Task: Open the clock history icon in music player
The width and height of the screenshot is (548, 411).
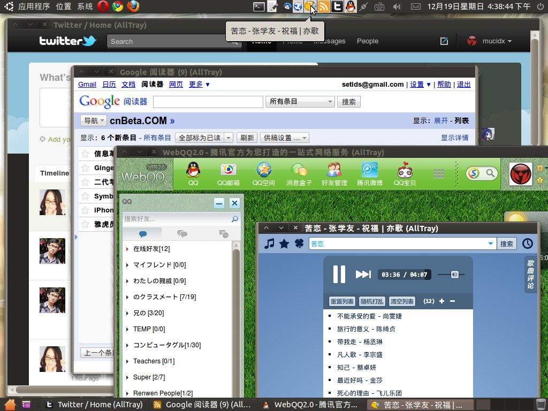Action: 528,244
